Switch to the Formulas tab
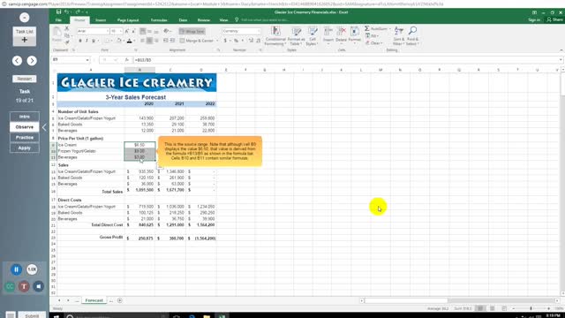 click(159, 20)
